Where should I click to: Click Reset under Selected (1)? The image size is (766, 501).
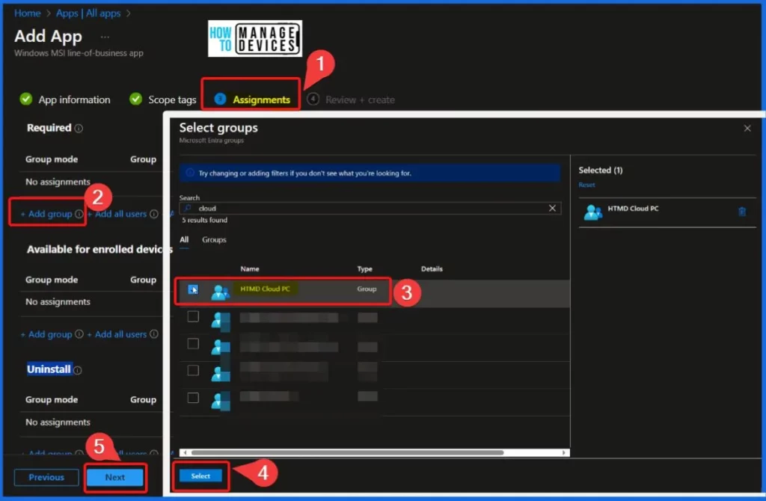(586, 185)
